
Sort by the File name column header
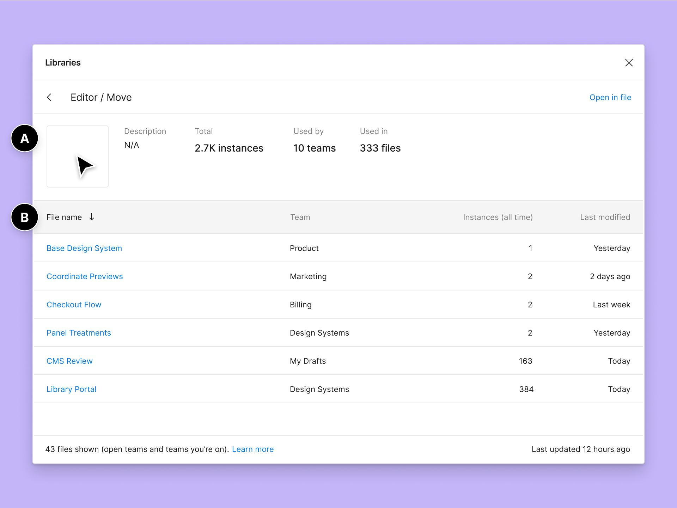coord(64,217)
